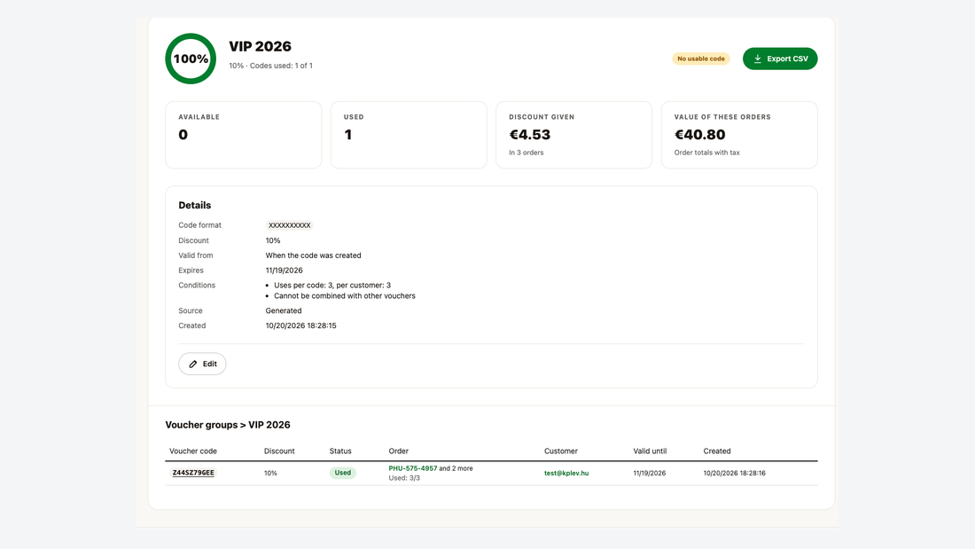This screenshot has width=975, height=549.
Task: Click the Used status badge
Action: pyautogui.click(x=343, y=473)
